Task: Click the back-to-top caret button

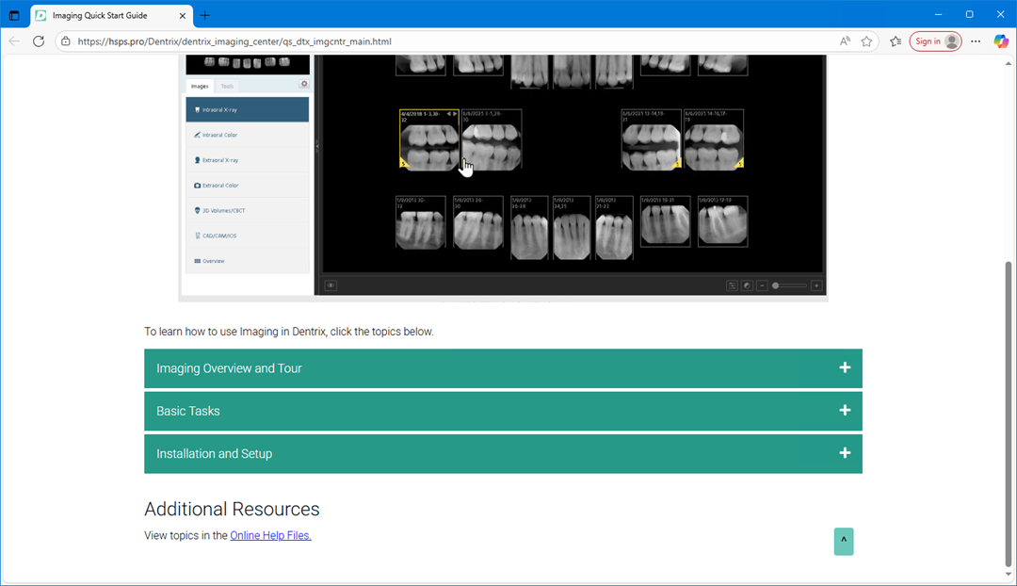Action: 844,541
